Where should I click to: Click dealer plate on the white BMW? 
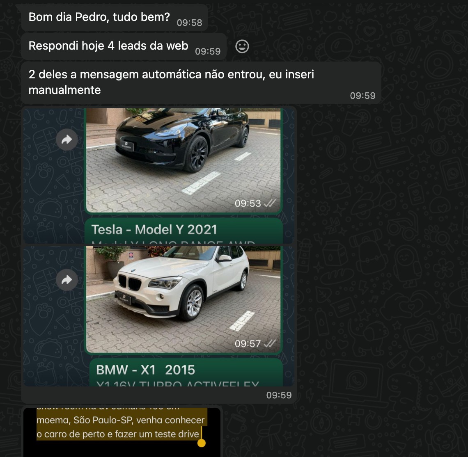(x=124, y=298)
